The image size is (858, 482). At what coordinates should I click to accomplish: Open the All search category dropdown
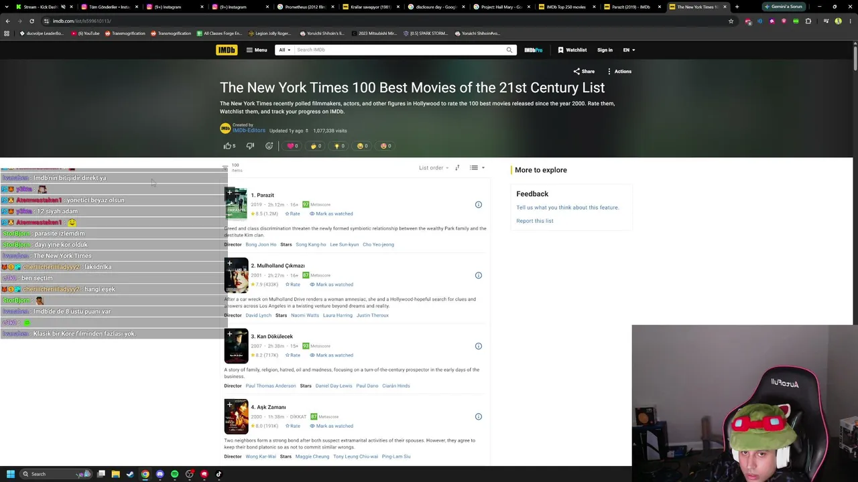click(x=285, y=50)
